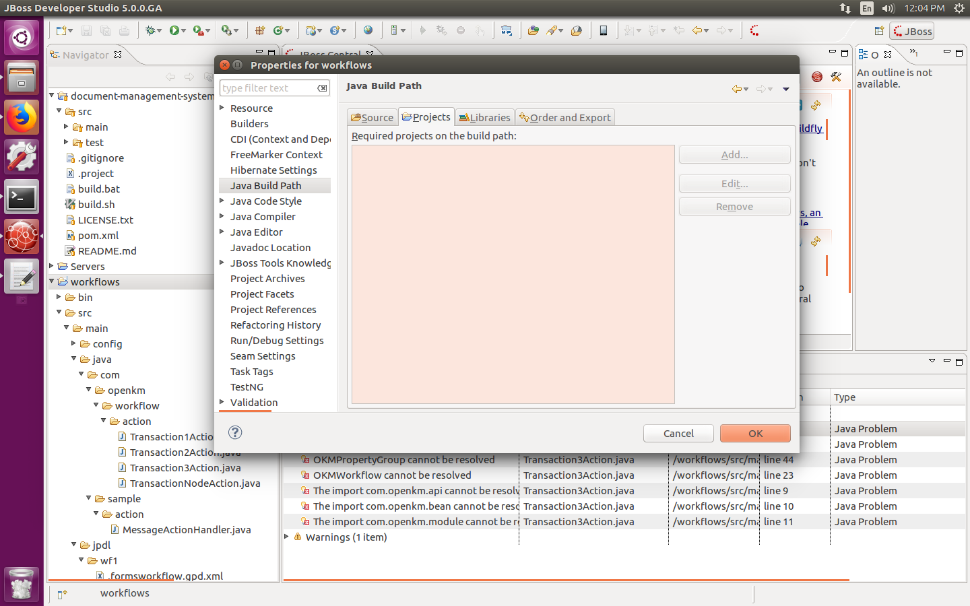
Task: Run the application using the Run icon
Action: pyautogui.click(x=174, y=30)
